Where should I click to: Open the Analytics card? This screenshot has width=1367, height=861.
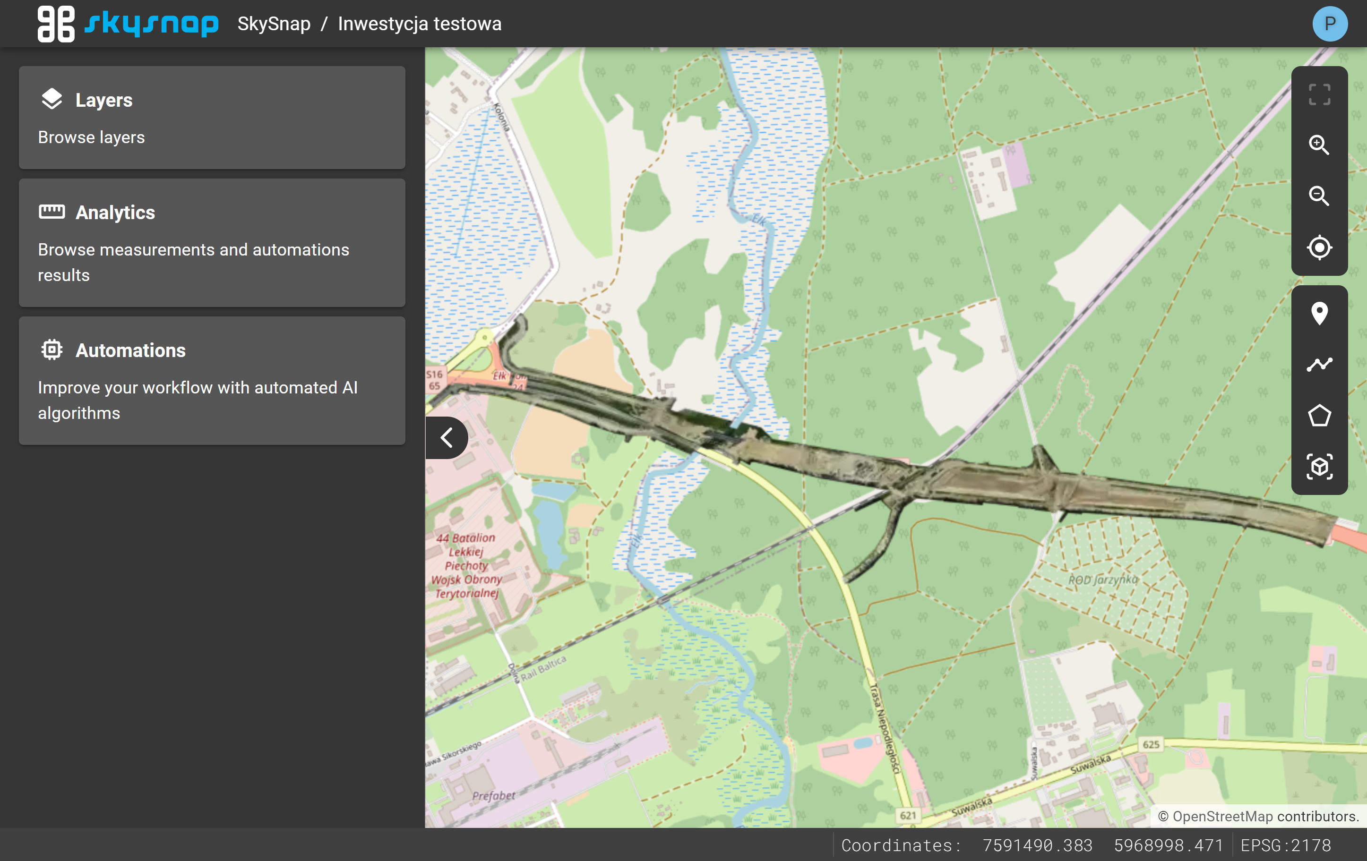212,243
